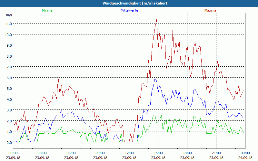Click the highest peak of the red Maxima line

[156, 19]
